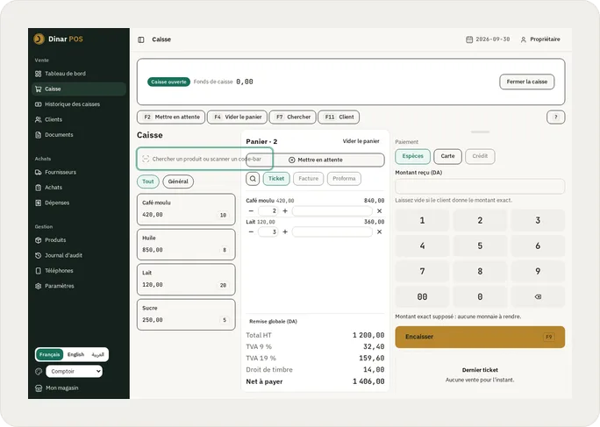Screen dimensions: 600x427
Task: Add Café moulu product card to cart
Action: click(x=186, y=209)
